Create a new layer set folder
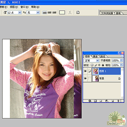The height and width of the screenshot is (127, 127). coord(101,101)
